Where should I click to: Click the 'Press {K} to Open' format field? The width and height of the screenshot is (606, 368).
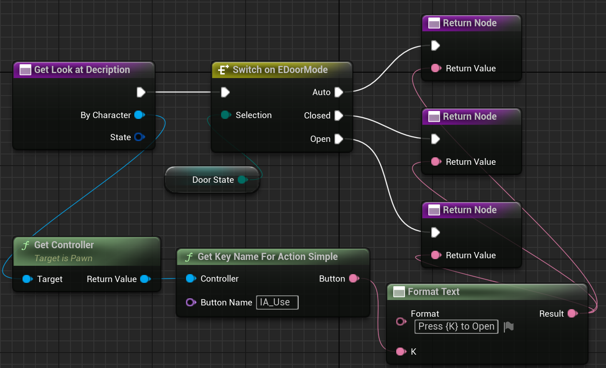[x=456, y=327]
